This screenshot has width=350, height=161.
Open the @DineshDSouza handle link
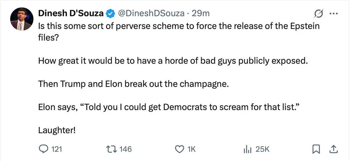point(150,13)
